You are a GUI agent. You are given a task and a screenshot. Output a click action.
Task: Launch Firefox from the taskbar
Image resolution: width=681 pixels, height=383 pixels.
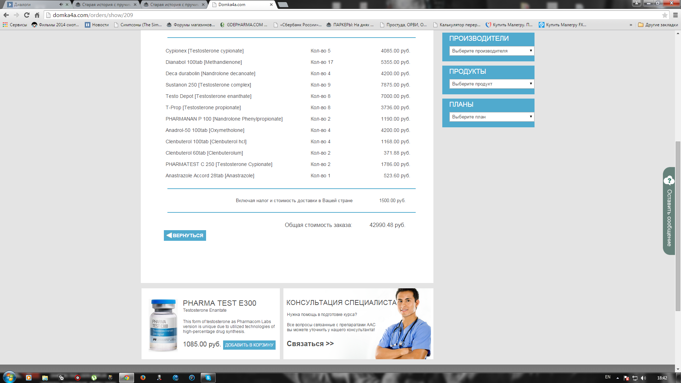click(143, 378)
